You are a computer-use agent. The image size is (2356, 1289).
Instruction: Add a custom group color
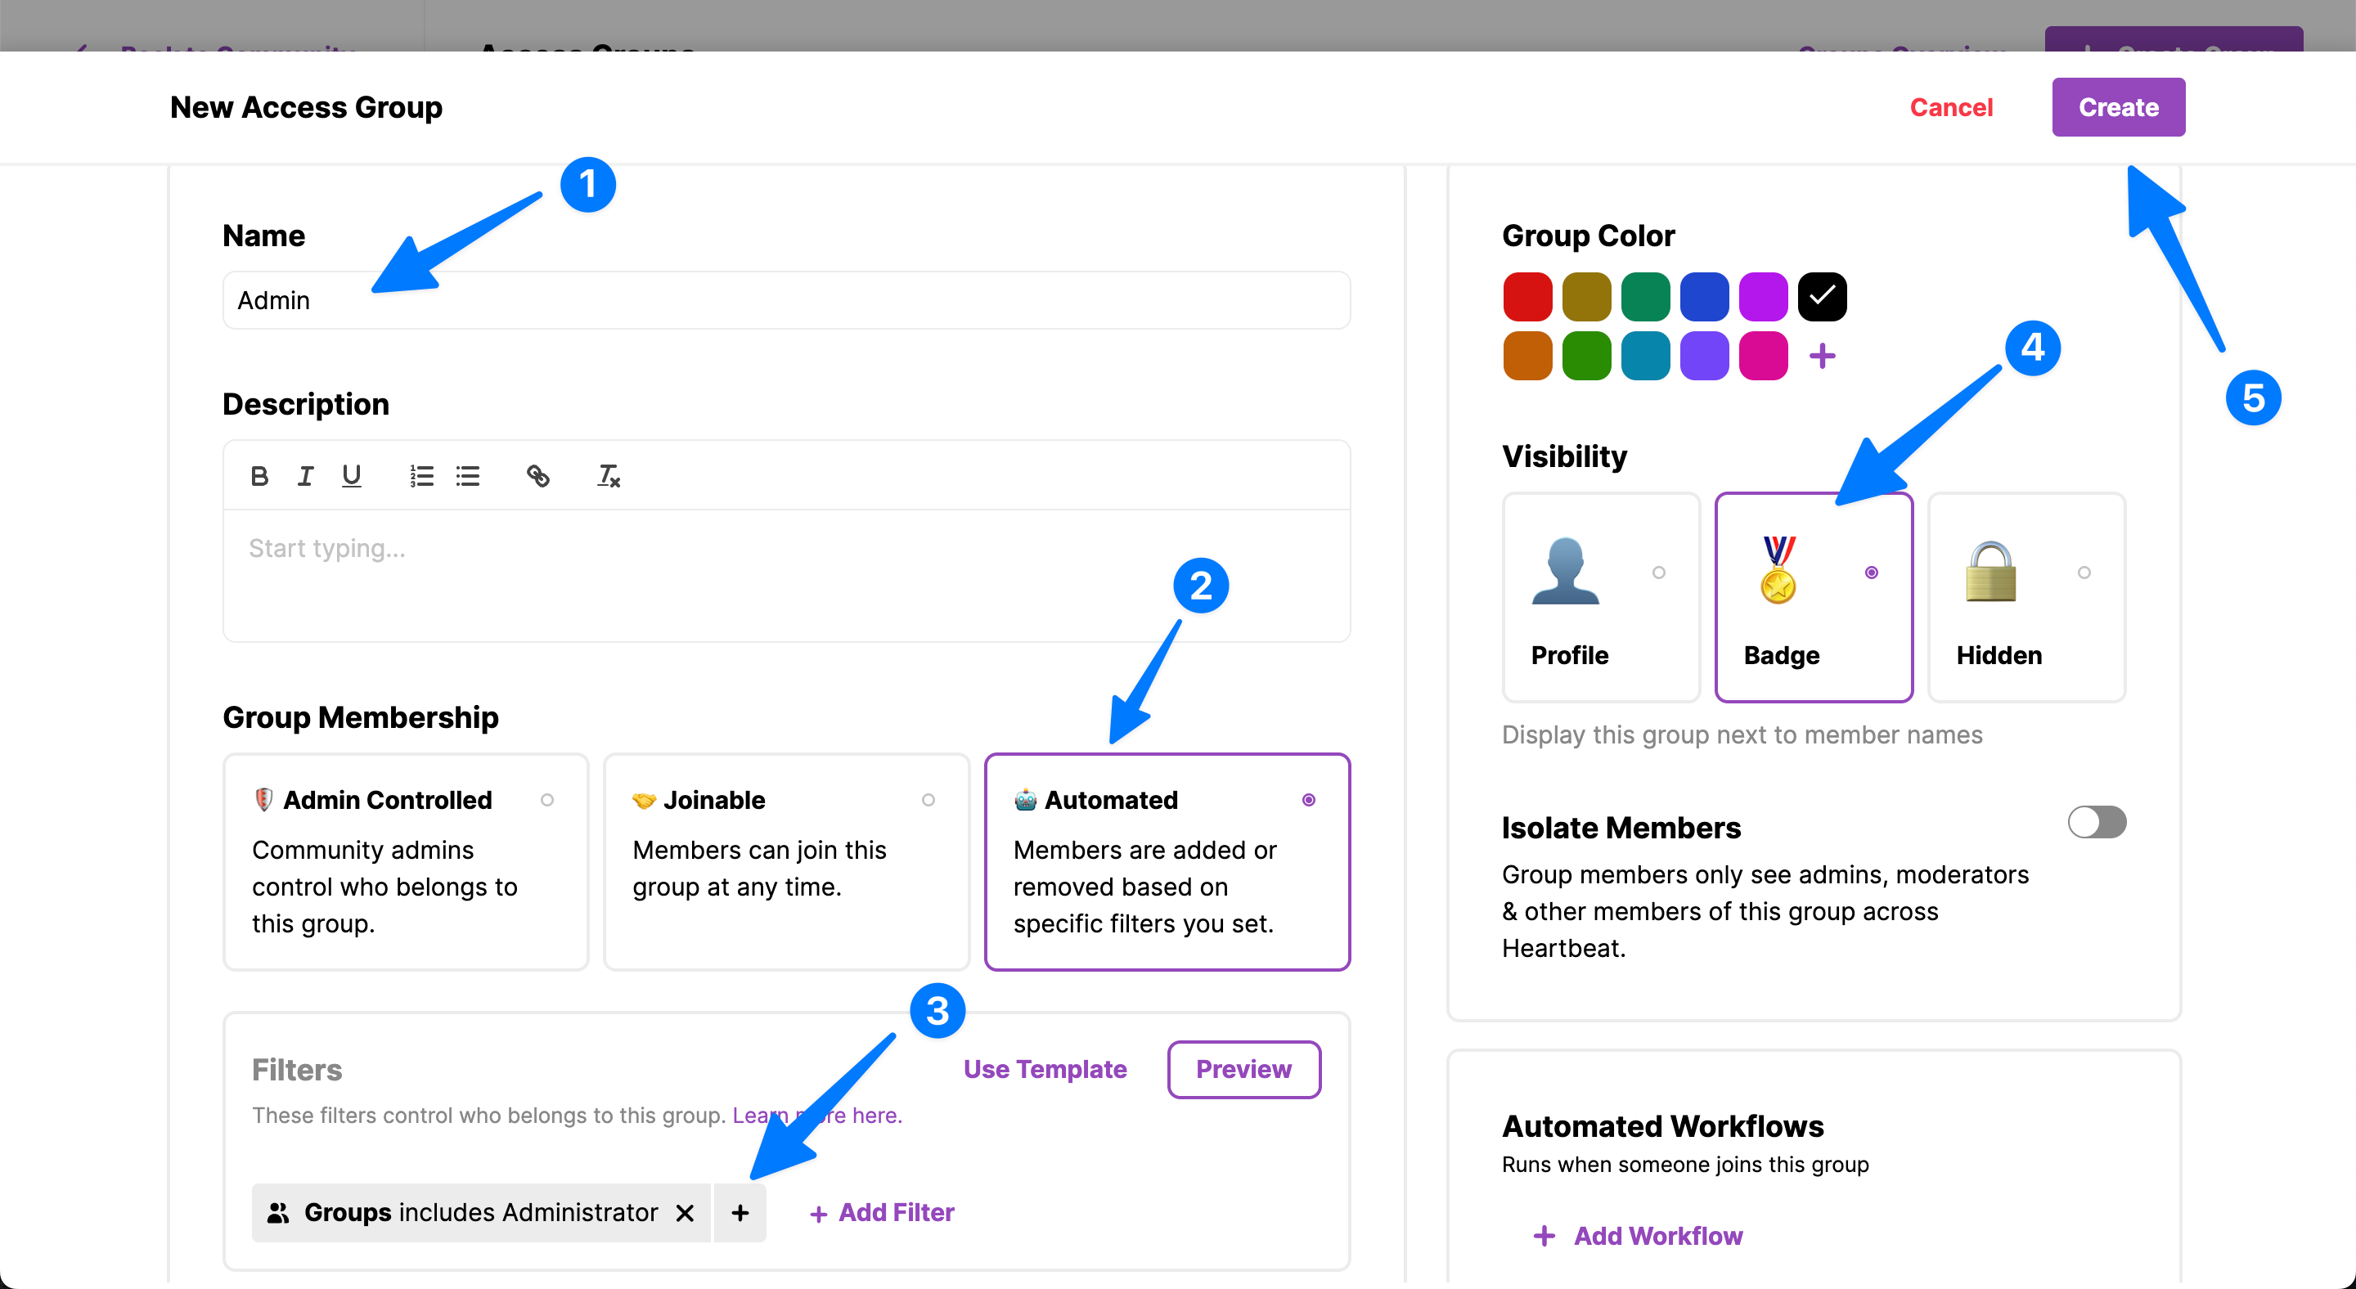(x=1822, y=357)
